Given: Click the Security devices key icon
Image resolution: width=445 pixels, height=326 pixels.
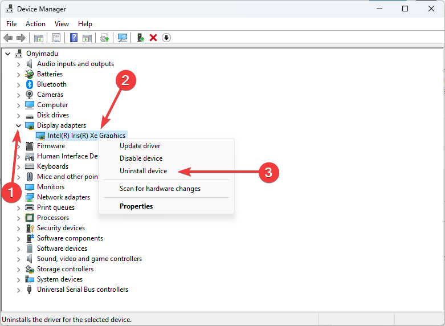Looking at the screenshot, I should tap(30, 228).
